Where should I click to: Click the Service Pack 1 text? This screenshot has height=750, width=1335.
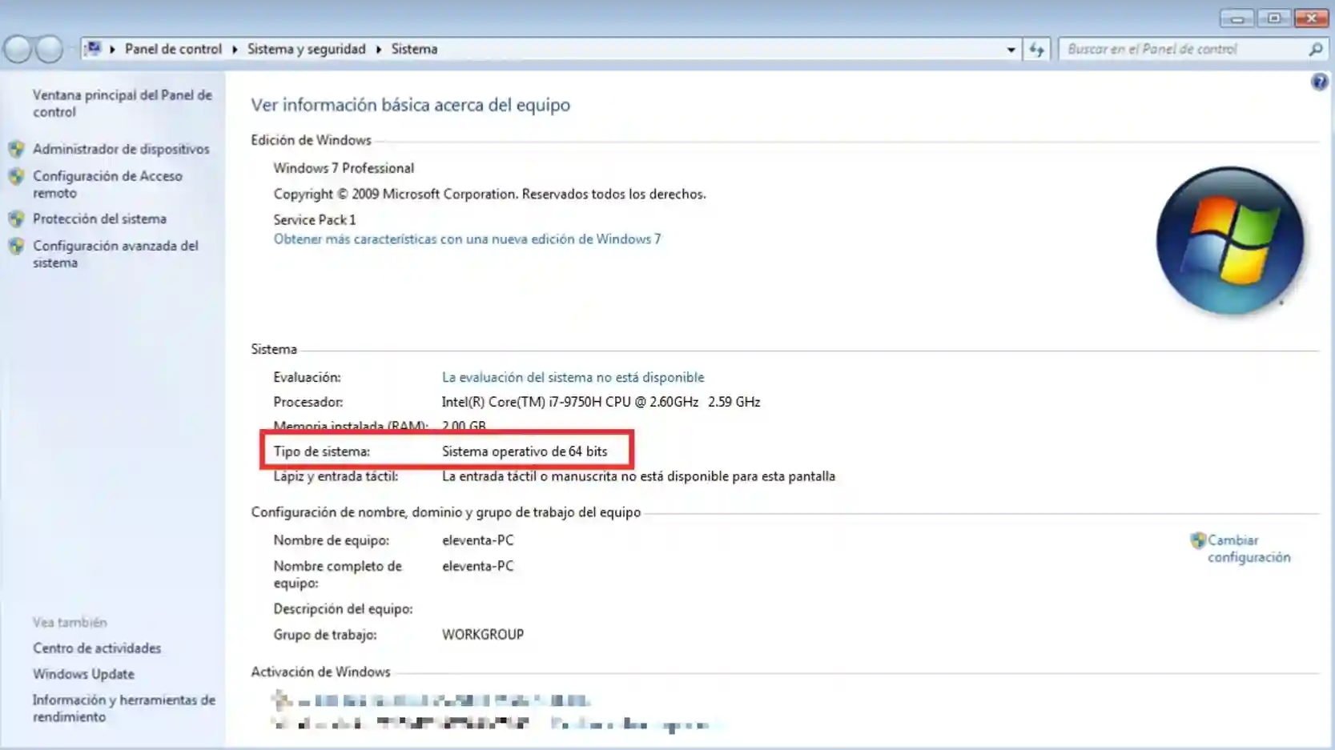click(315, 219)
